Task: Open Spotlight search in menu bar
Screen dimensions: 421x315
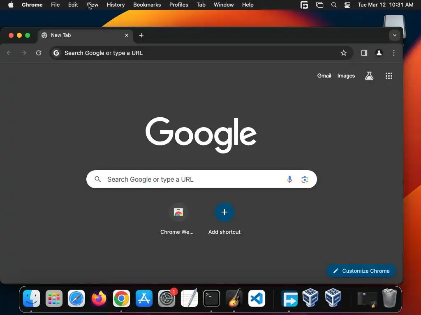Action: [x=334, y=5]
